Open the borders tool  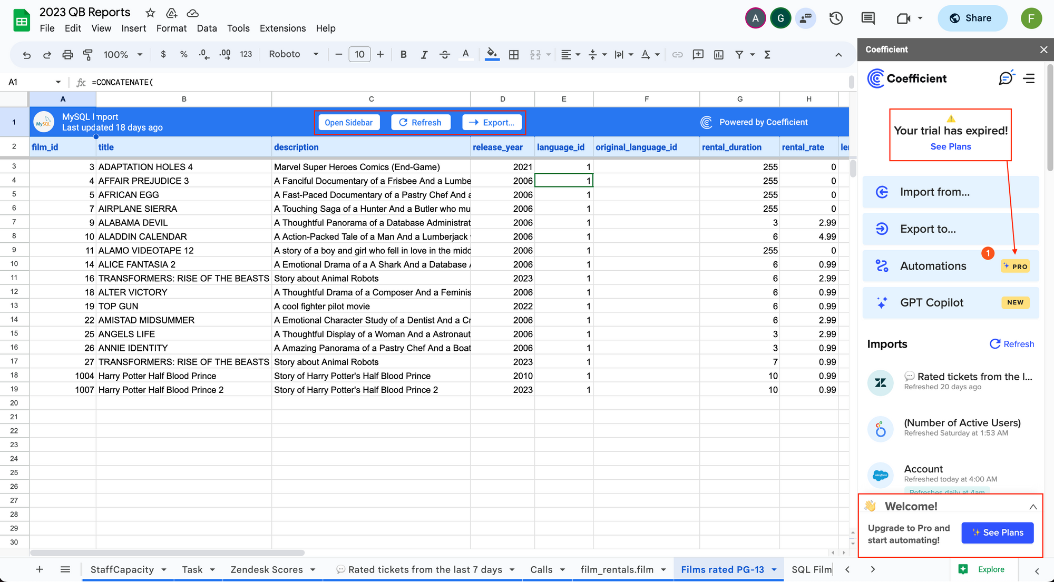514,54
